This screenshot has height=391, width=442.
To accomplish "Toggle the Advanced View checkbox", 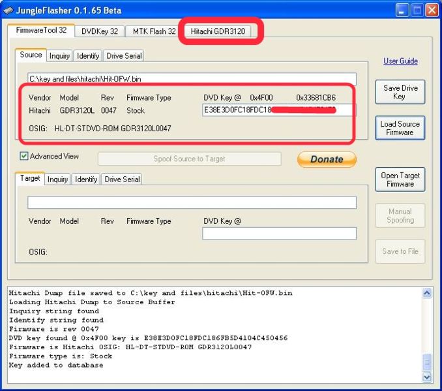I will coord(24,156).
